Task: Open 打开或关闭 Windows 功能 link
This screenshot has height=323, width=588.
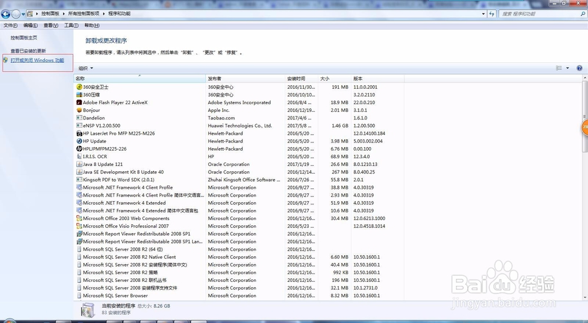Action: [37, 61]
